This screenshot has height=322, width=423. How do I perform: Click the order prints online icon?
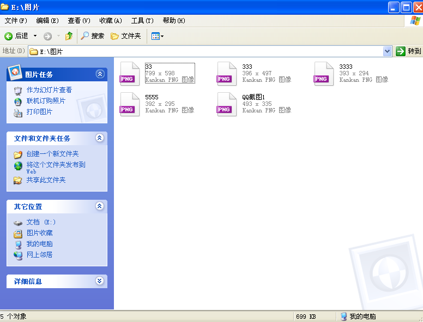tap(18, 102)
